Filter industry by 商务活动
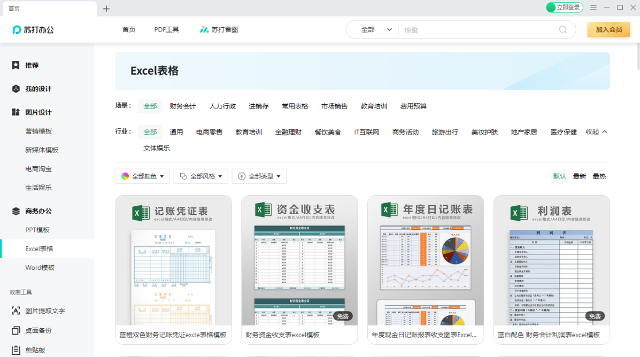Screen dimensions: 640x357 (405, 132)
